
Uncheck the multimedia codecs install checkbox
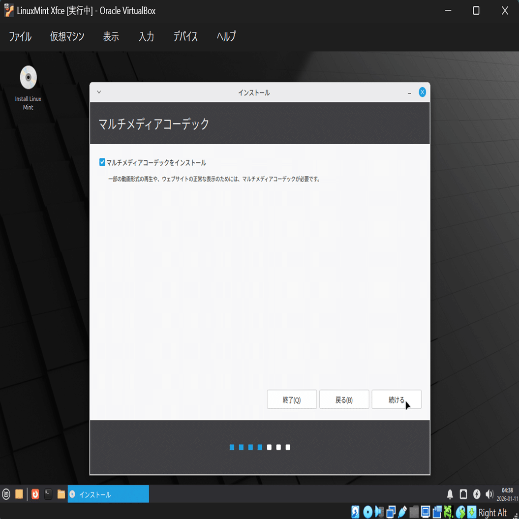point(102,161)
